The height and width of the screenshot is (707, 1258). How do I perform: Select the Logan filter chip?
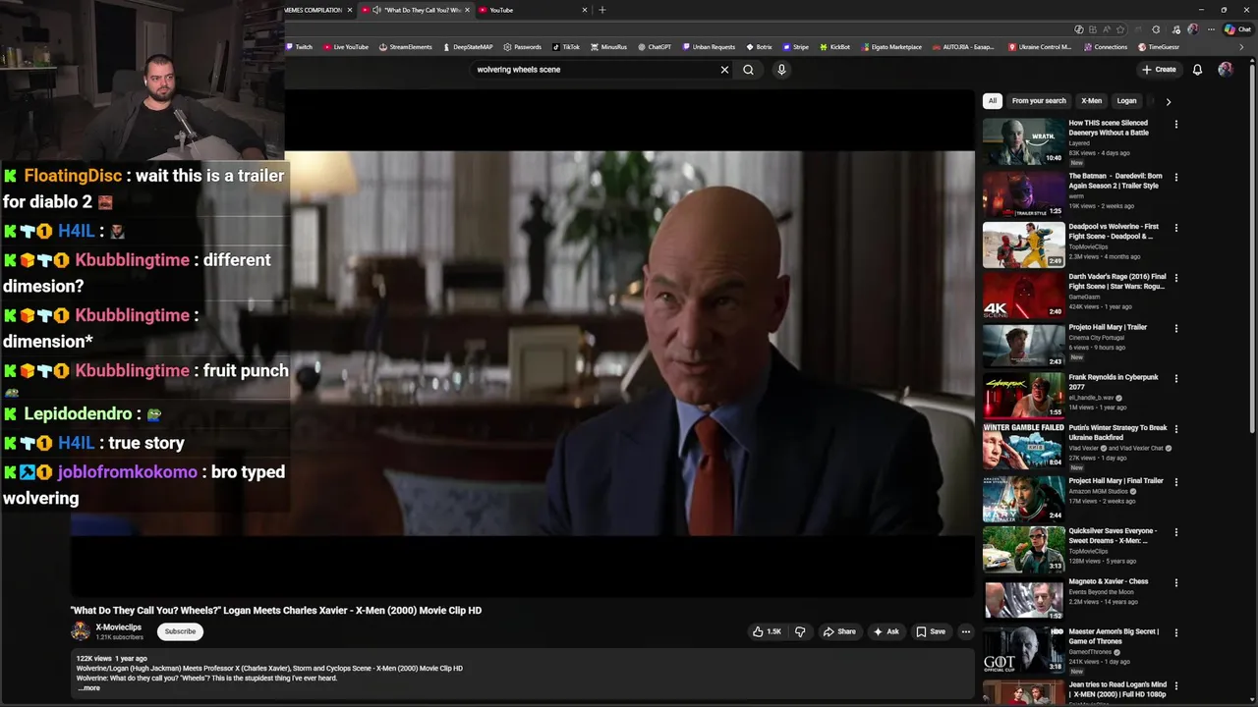pos(1126,100)
